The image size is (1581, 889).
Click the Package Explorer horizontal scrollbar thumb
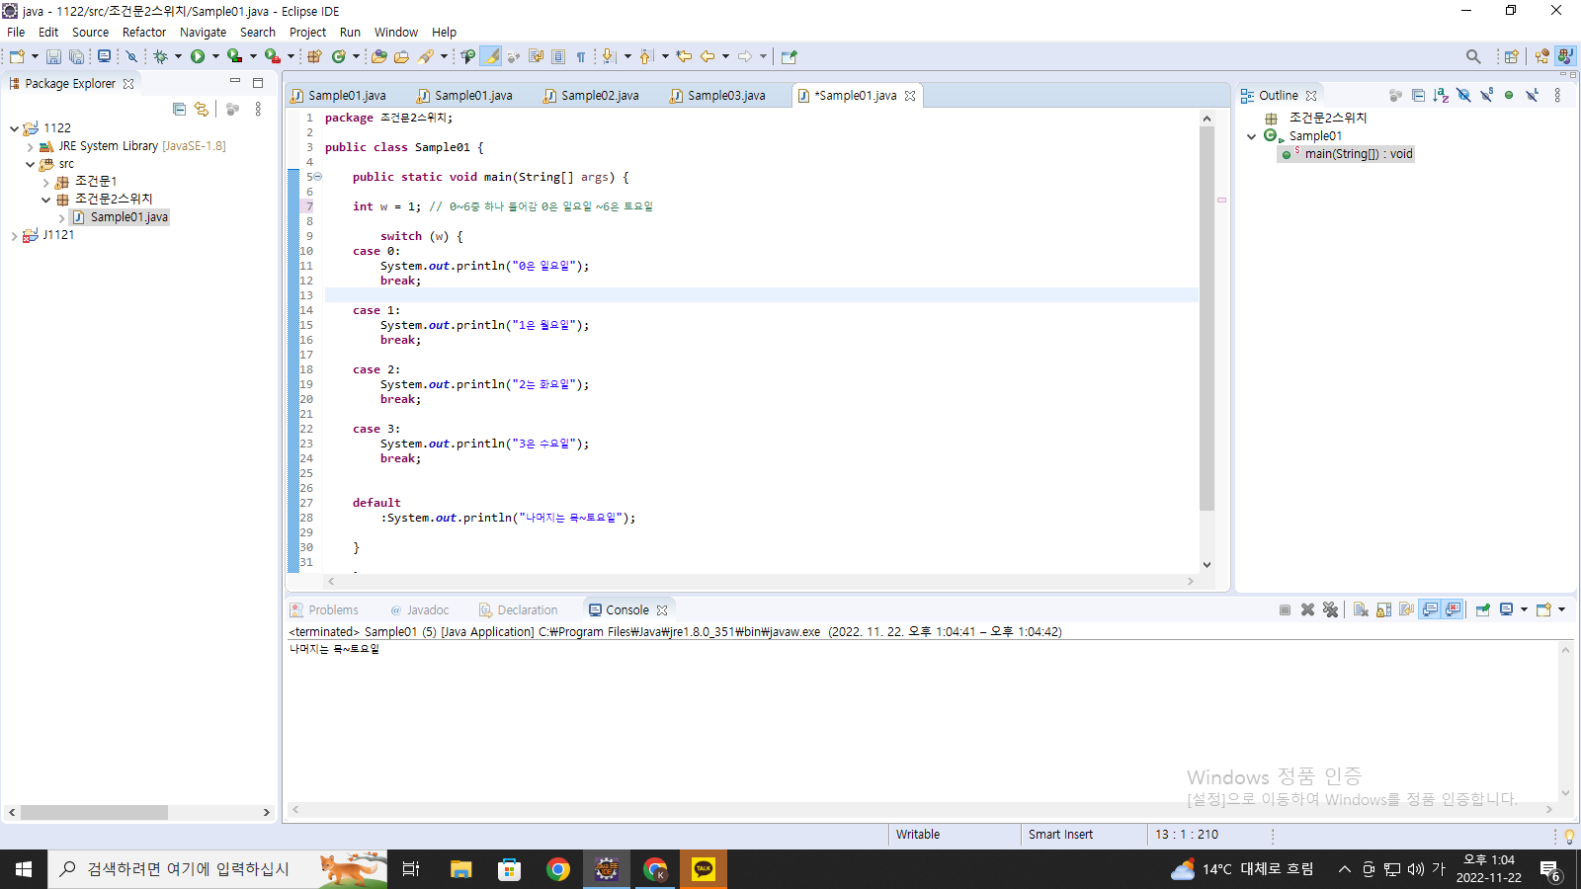94,812
